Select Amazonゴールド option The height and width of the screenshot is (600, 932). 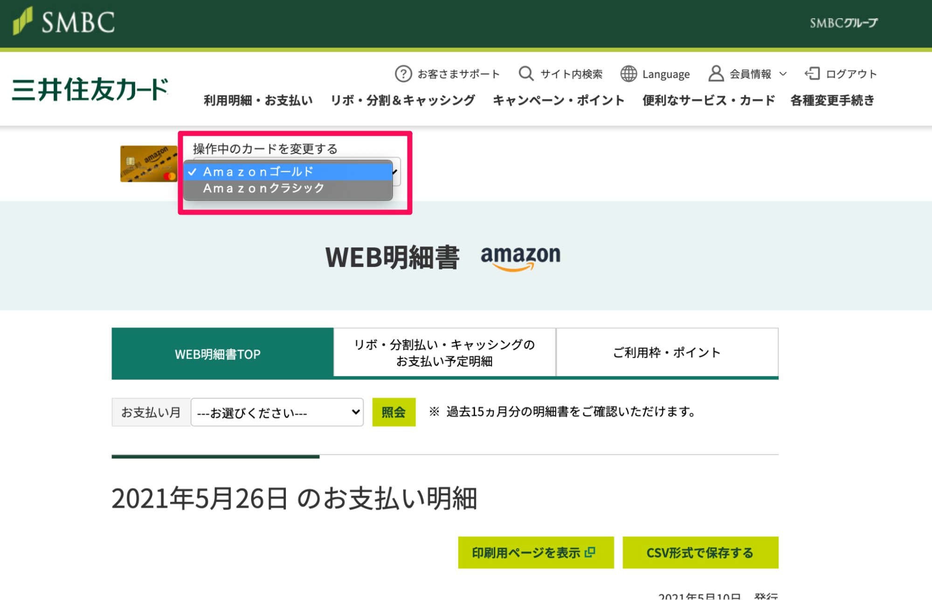click(x=288, y=172)
